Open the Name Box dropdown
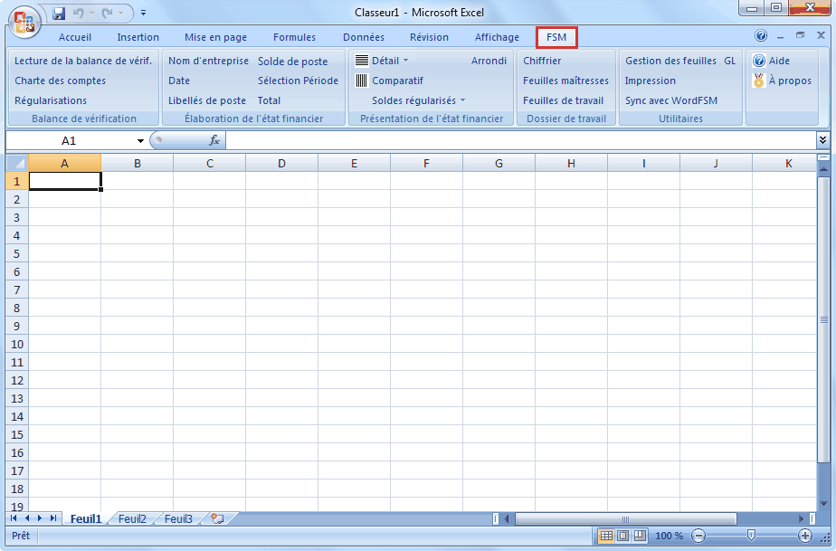The height and width of the screenshot is (551, 836). click(x=140, y=141)
